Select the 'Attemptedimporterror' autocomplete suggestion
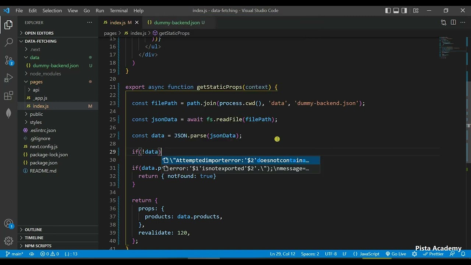Image resolution: width=471 pixels, height=265 pixels. pyautogui.click(x=241, y=160)
